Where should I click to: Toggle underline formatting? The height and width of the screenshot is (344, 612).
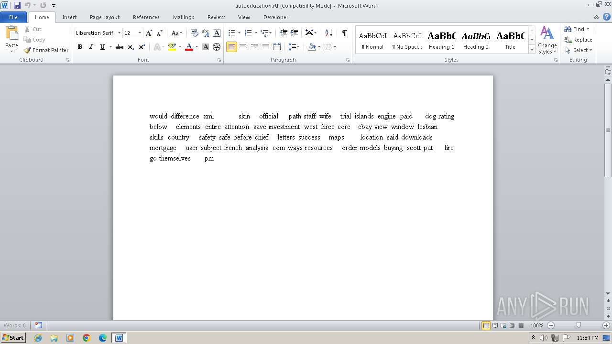102,47
